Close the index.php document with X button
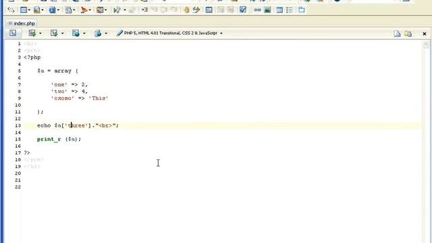Image resolution: width=432 pixels, height=243 pixels. pyautogui.click(x=425, y=34)
